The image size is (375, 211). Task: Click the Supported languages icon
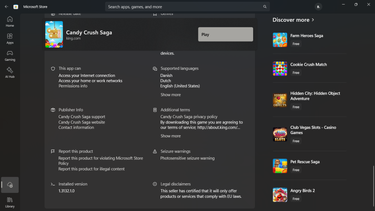[x=155, y=68]
